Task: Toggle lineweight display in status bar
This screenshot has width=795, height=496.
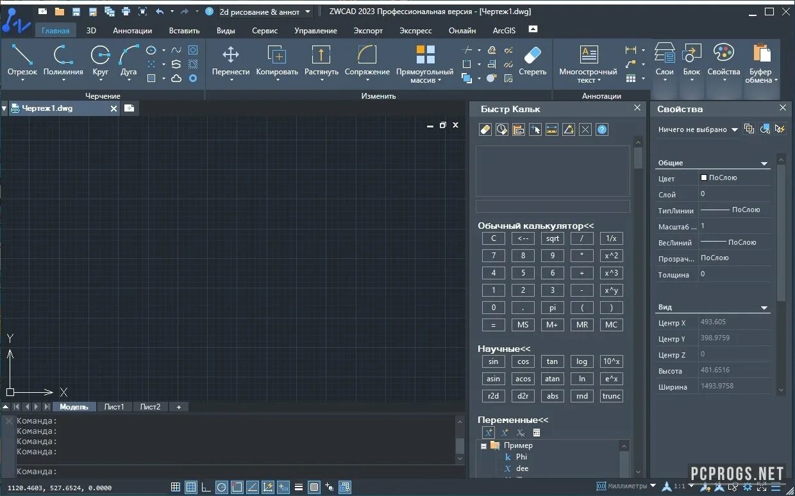Action: 298,487
